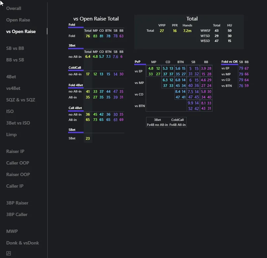The height and width of the screenshot is (258, 267).
Task: Navigate to the vs4Bet section
Action: pyautogui.click(x=13, y=88)
